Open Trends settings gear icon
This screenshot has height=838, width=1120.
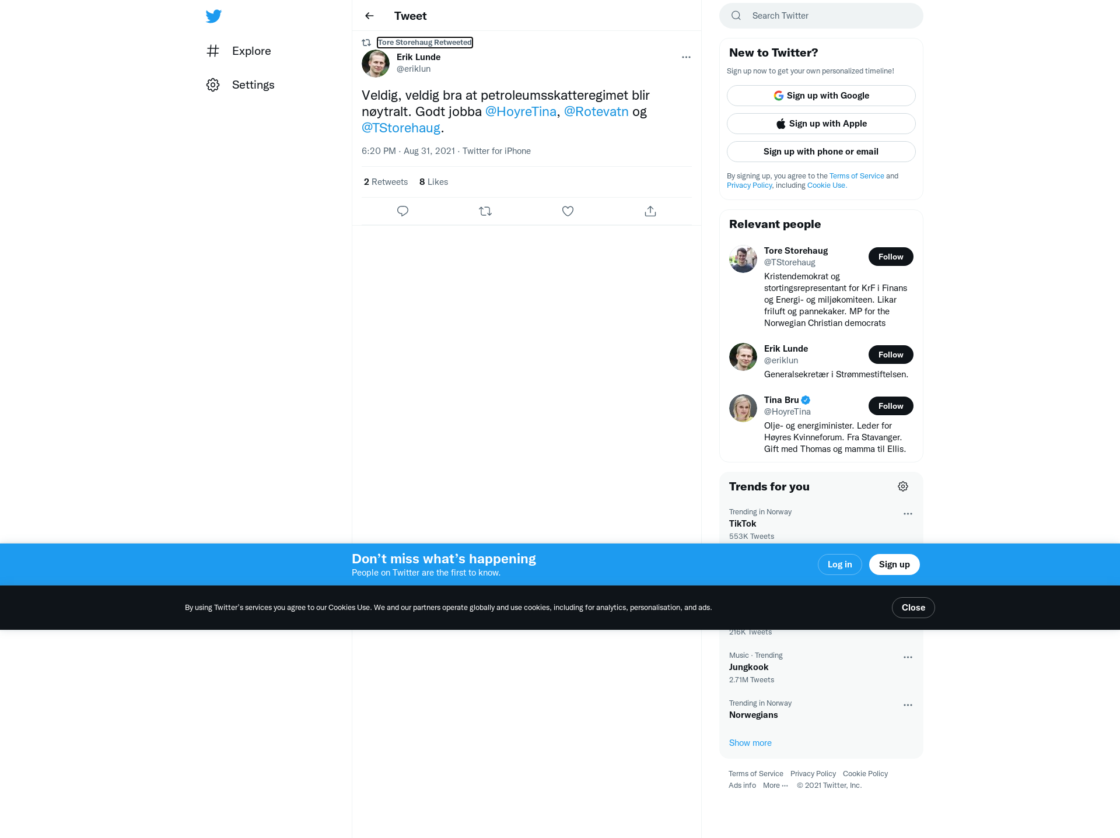point(903,486)
